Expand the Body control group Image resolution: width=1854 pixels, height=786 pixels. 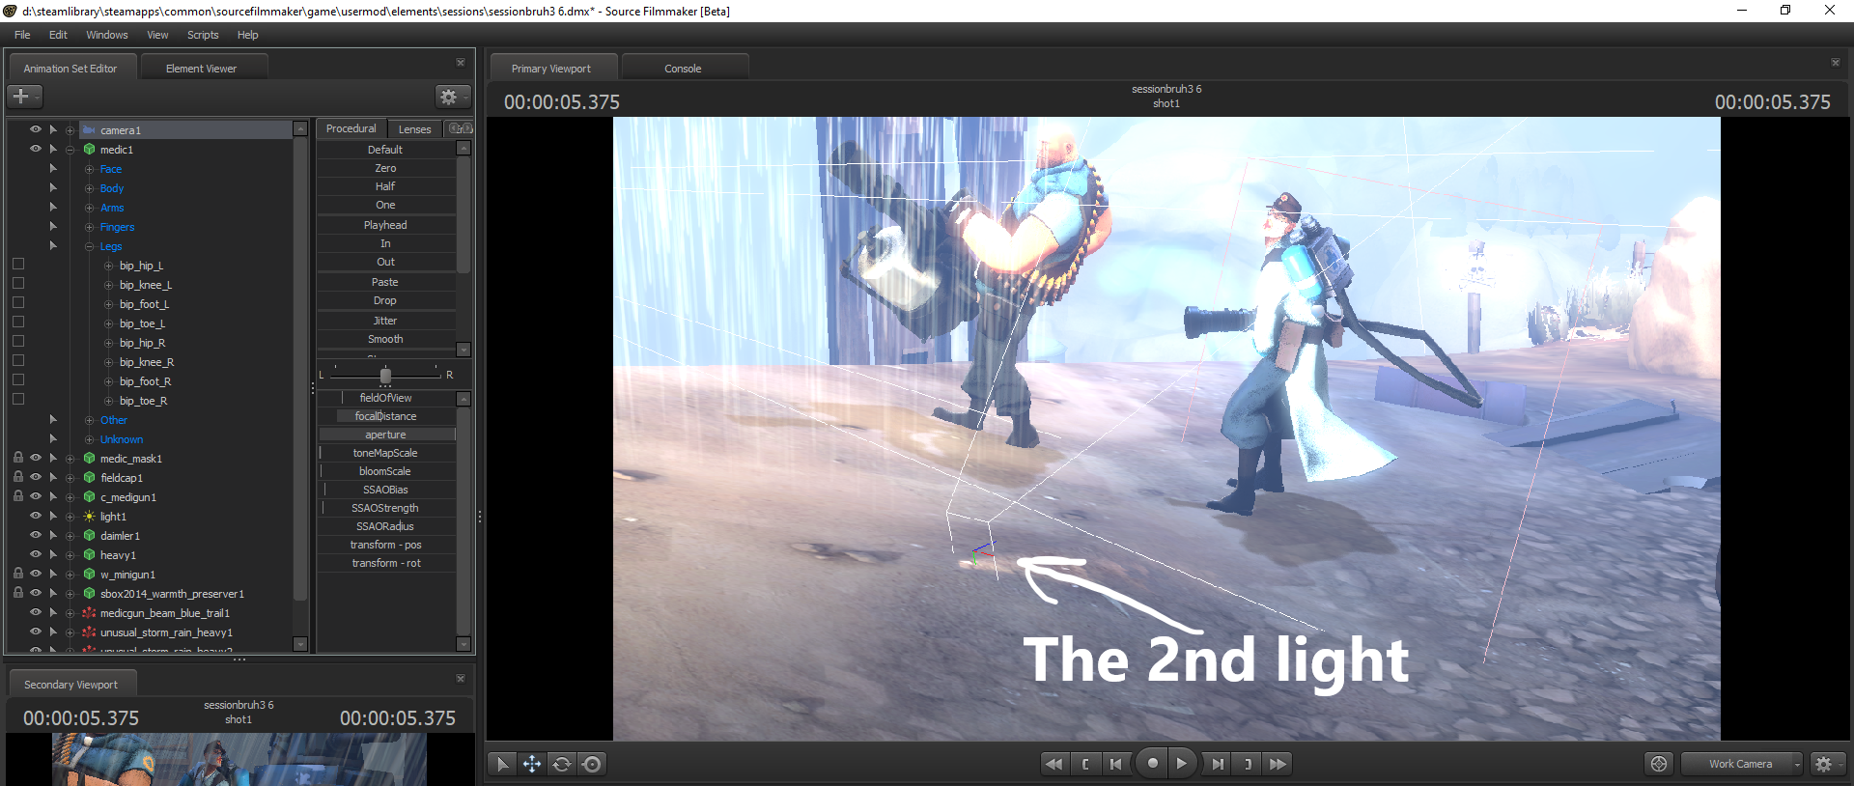89,188
